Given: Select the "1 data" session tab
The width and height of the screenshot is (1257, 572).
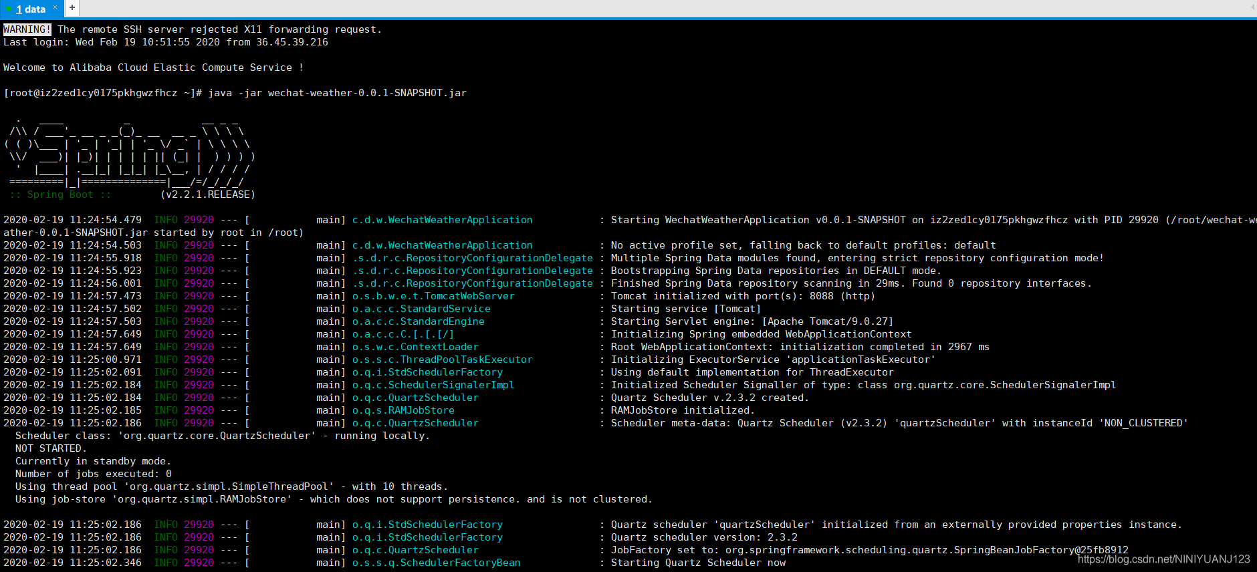Looking at the screenshot, I should click(31, 9).
